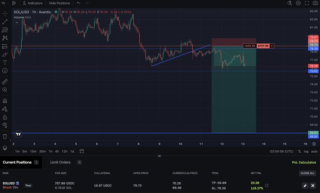
Task: Switch to 5m timeframe
Action: tap(25, 151)
